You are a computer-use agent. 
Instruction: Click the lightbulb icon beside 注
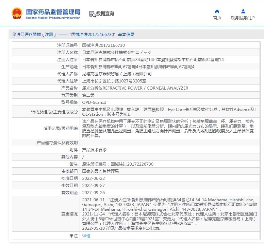tap(71, 235)
